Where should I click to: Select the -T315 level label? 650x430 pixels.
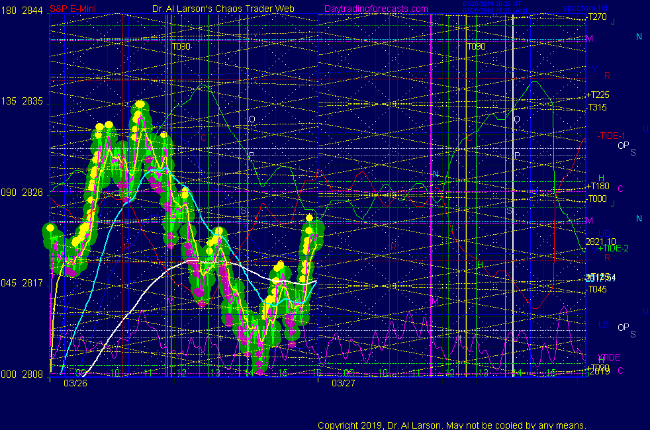pyautogui.click(x=597, y=108)
